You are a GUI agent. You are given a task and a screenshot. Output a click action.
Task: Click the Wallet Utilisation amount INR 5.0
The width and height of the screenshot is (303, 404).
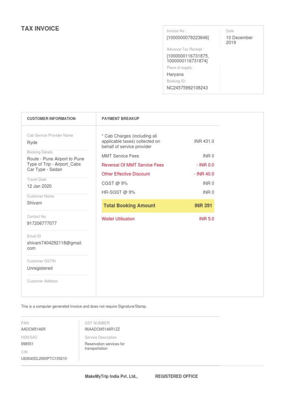207,219
